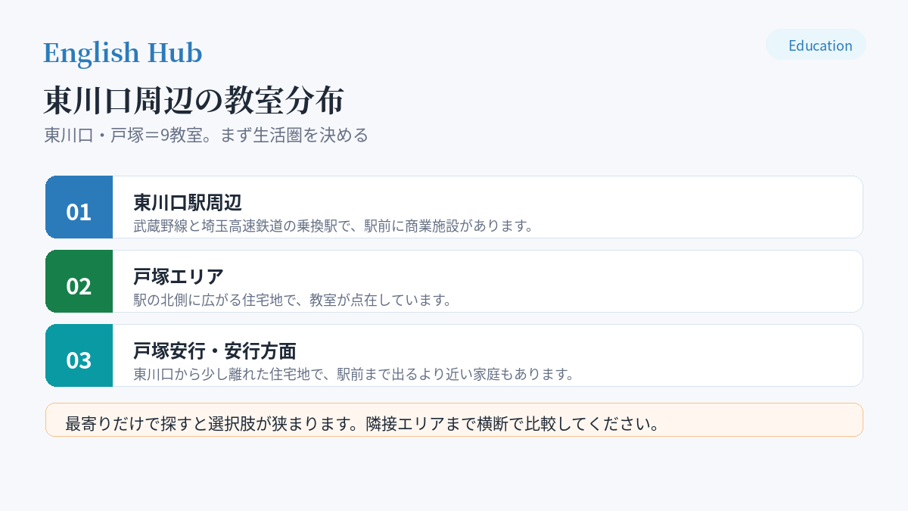Screen dimensions: 908x511
Task: Select the description about 東川口から少し離れた住宅地
Action: 354,374
